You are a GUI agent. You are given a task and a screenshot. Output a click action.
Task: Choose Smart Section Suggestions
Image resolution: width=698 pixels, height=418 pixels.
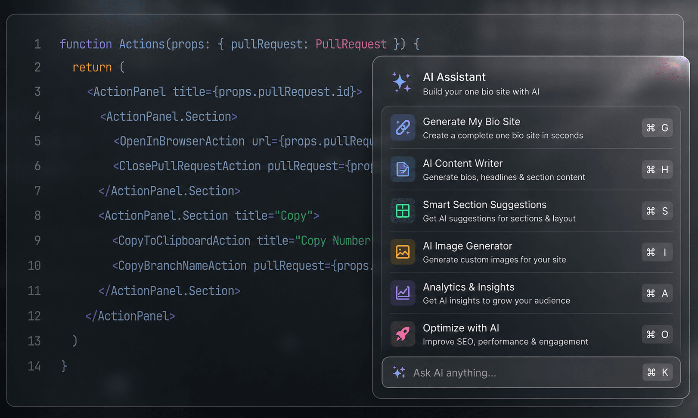pos(531,211)
